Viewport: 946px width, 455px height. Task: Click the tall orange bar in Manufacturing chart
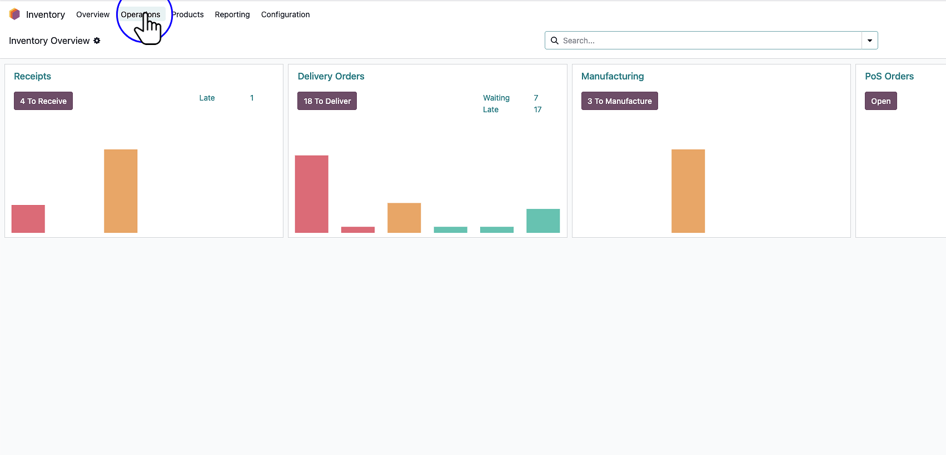click(x=688, y=191)
